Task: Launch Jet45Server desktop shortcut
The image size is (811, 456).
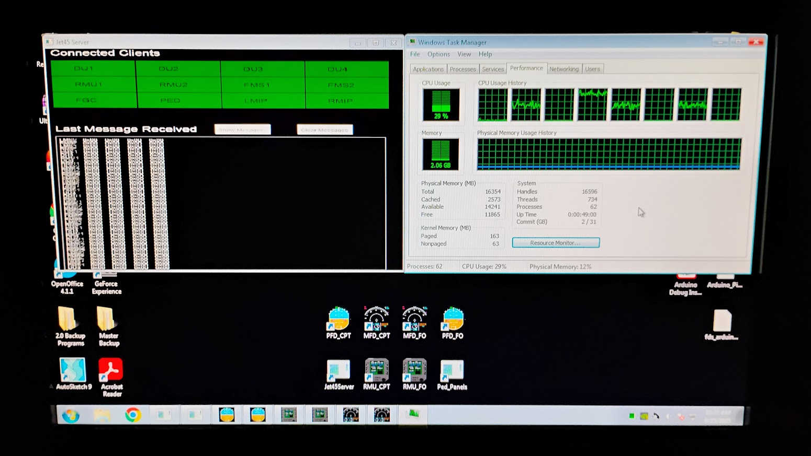Action: point(339,371)
